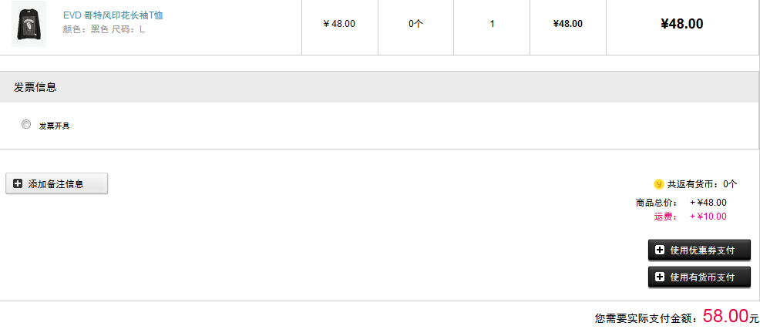
Task: Click the 共返有货币：0个 text
Action: [702, 184]
